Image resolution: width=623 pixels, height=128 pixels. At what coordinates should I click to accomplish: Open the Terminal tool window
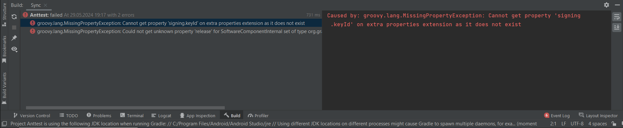click(132, 116)
